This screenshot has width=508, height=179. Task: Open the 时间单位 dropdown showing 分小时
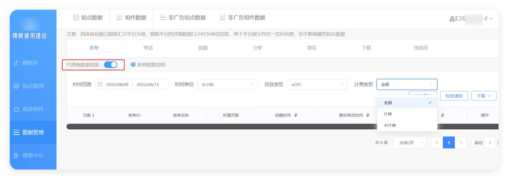tap(228, 84)
